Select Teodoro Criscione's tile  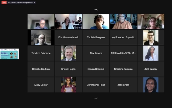[x=41, y=53]
